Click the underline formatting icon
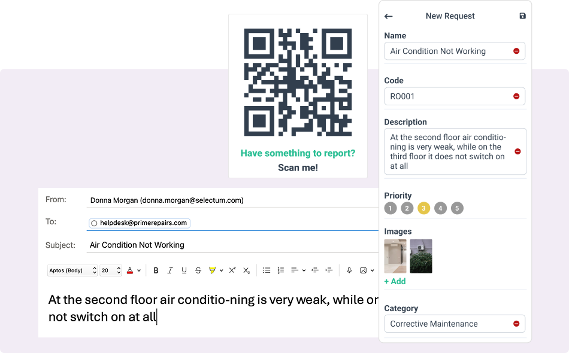This screenshot has height=353, width=569. (184, 270)
